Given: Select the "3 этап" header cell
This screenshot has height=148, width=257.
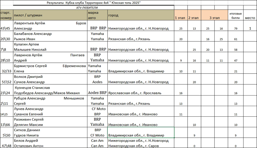Looking at the screenshot, I should [x=214, y=18].
